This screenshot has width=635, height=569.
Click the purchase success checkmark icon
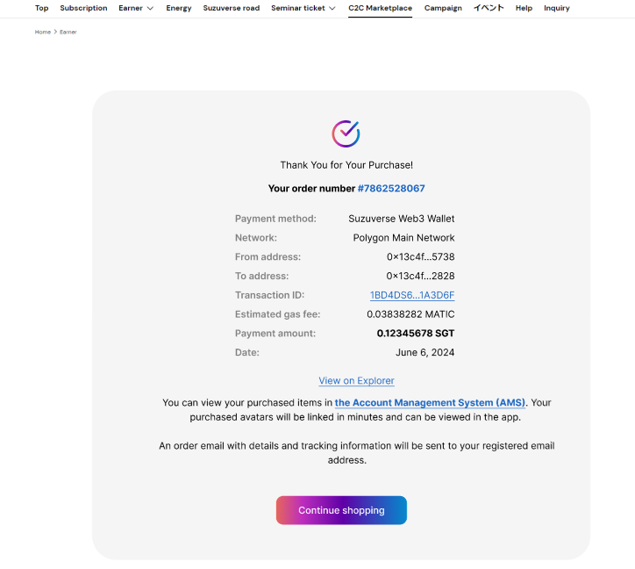[x=346, y=133]
